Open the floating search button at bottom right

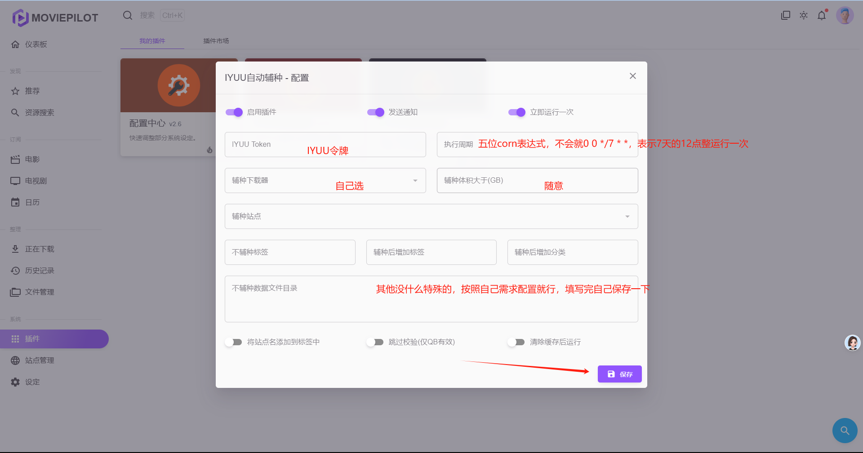click(x=845, y=431)
